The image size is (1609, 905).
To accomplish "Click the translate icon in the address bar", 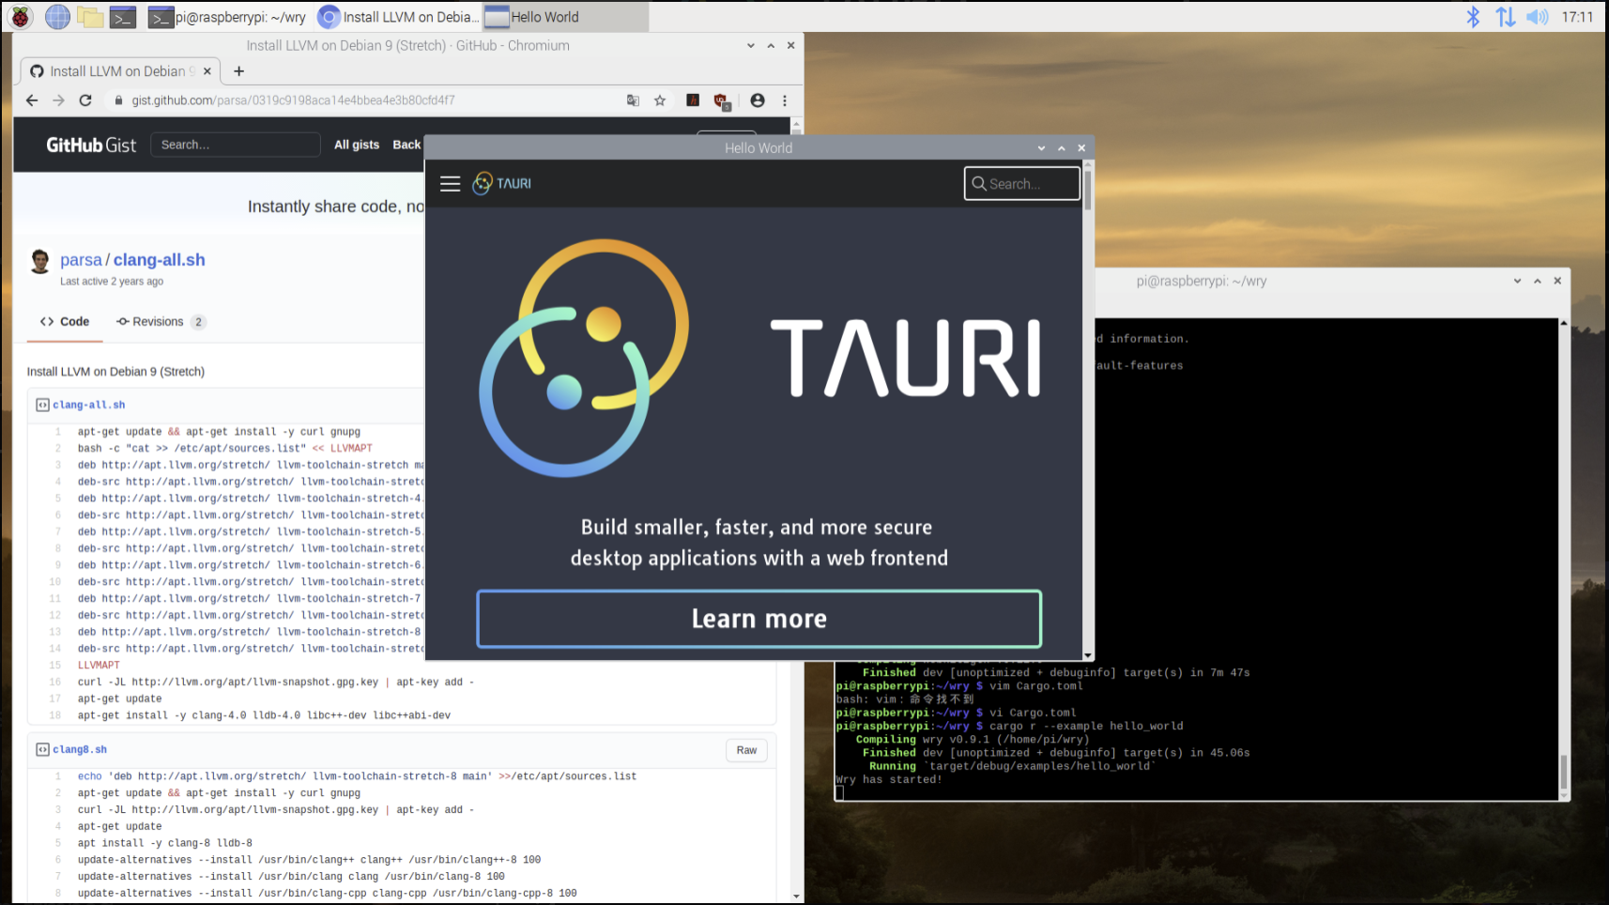I will click(x=633, y=100).
